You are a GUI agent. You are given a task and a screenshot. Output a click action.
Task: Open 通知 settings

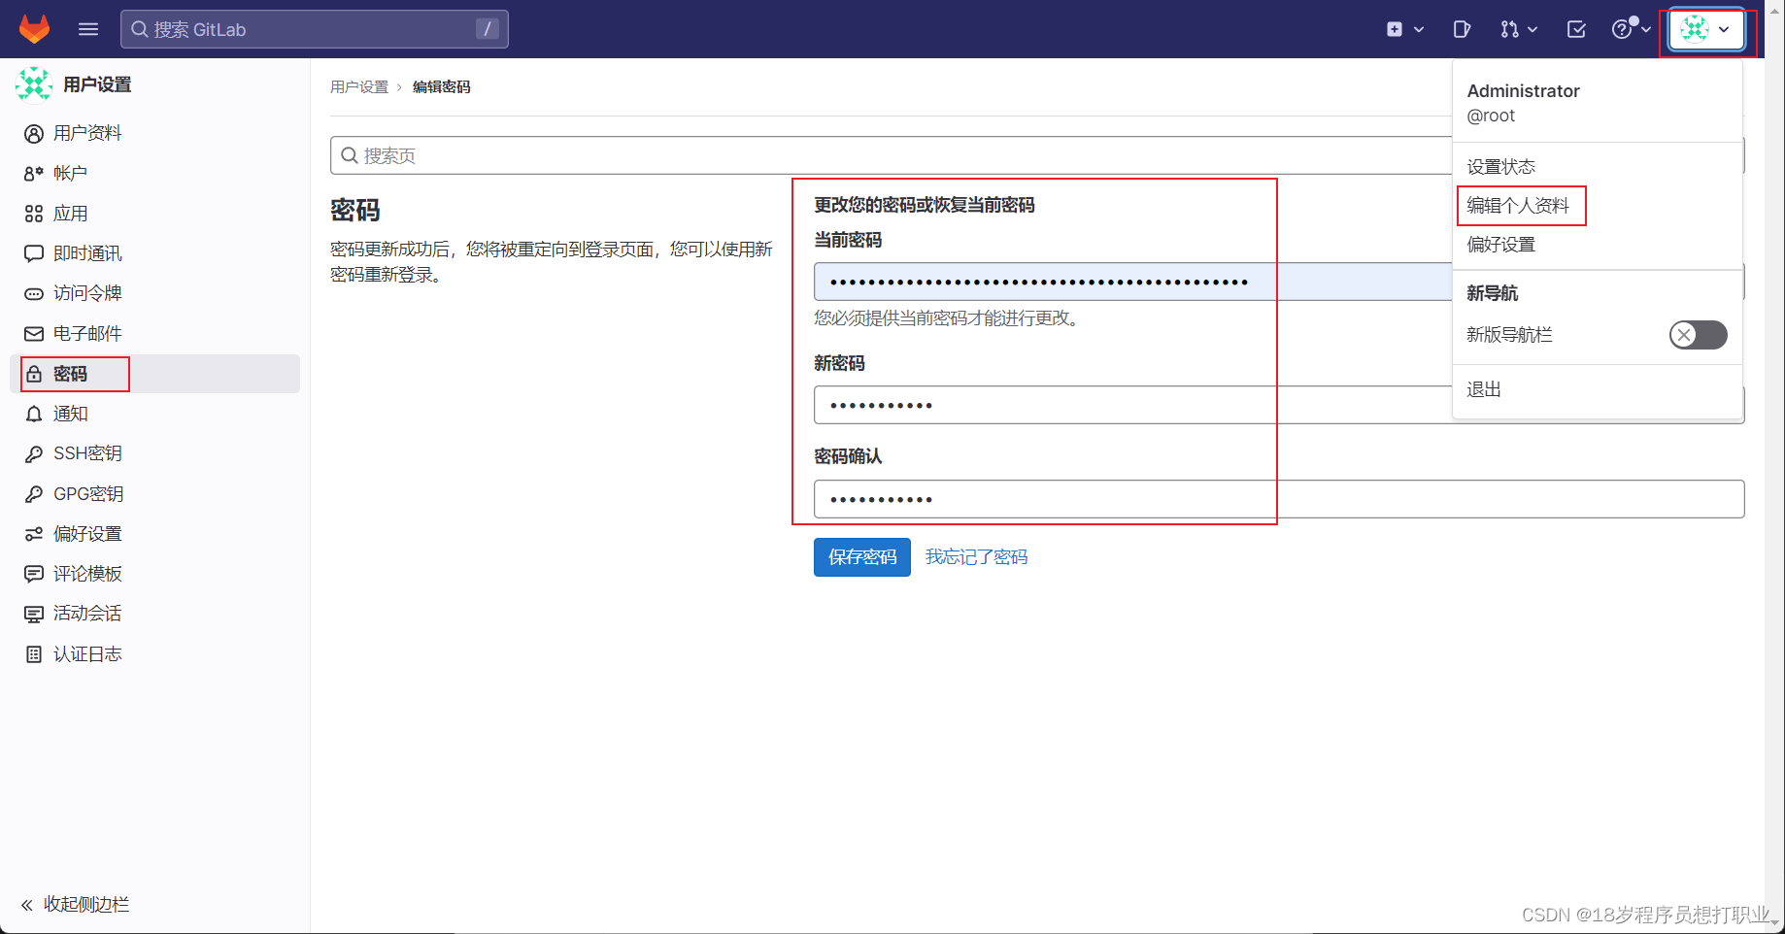[155, 414]
